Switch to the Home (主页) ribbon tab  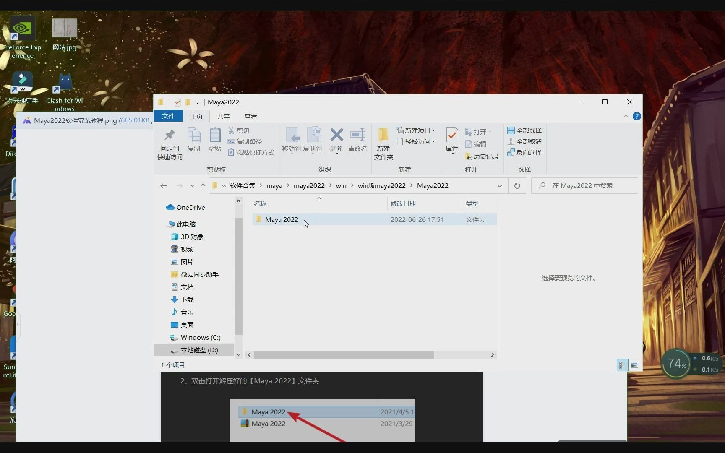click(196, 116)
